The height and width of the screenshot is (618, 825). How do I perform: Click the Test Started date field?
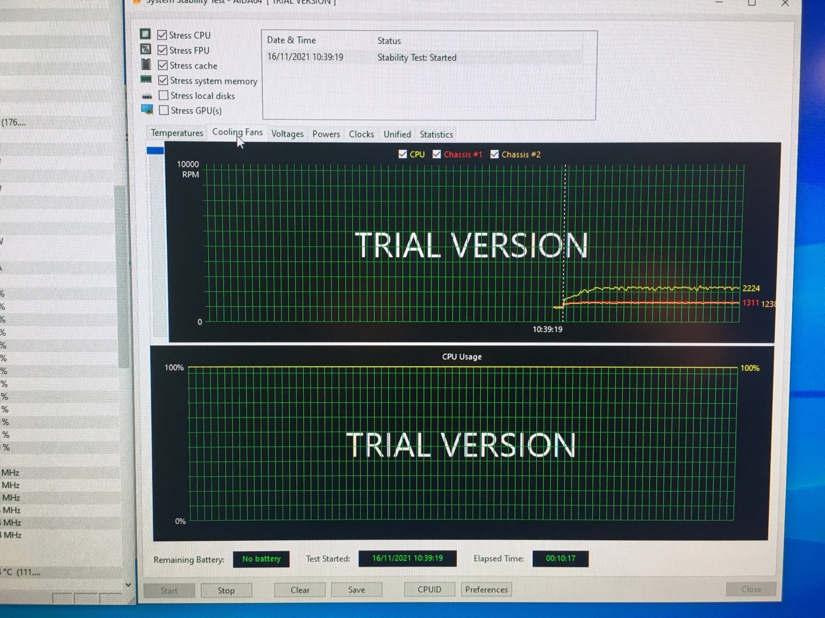click(407, 558)
